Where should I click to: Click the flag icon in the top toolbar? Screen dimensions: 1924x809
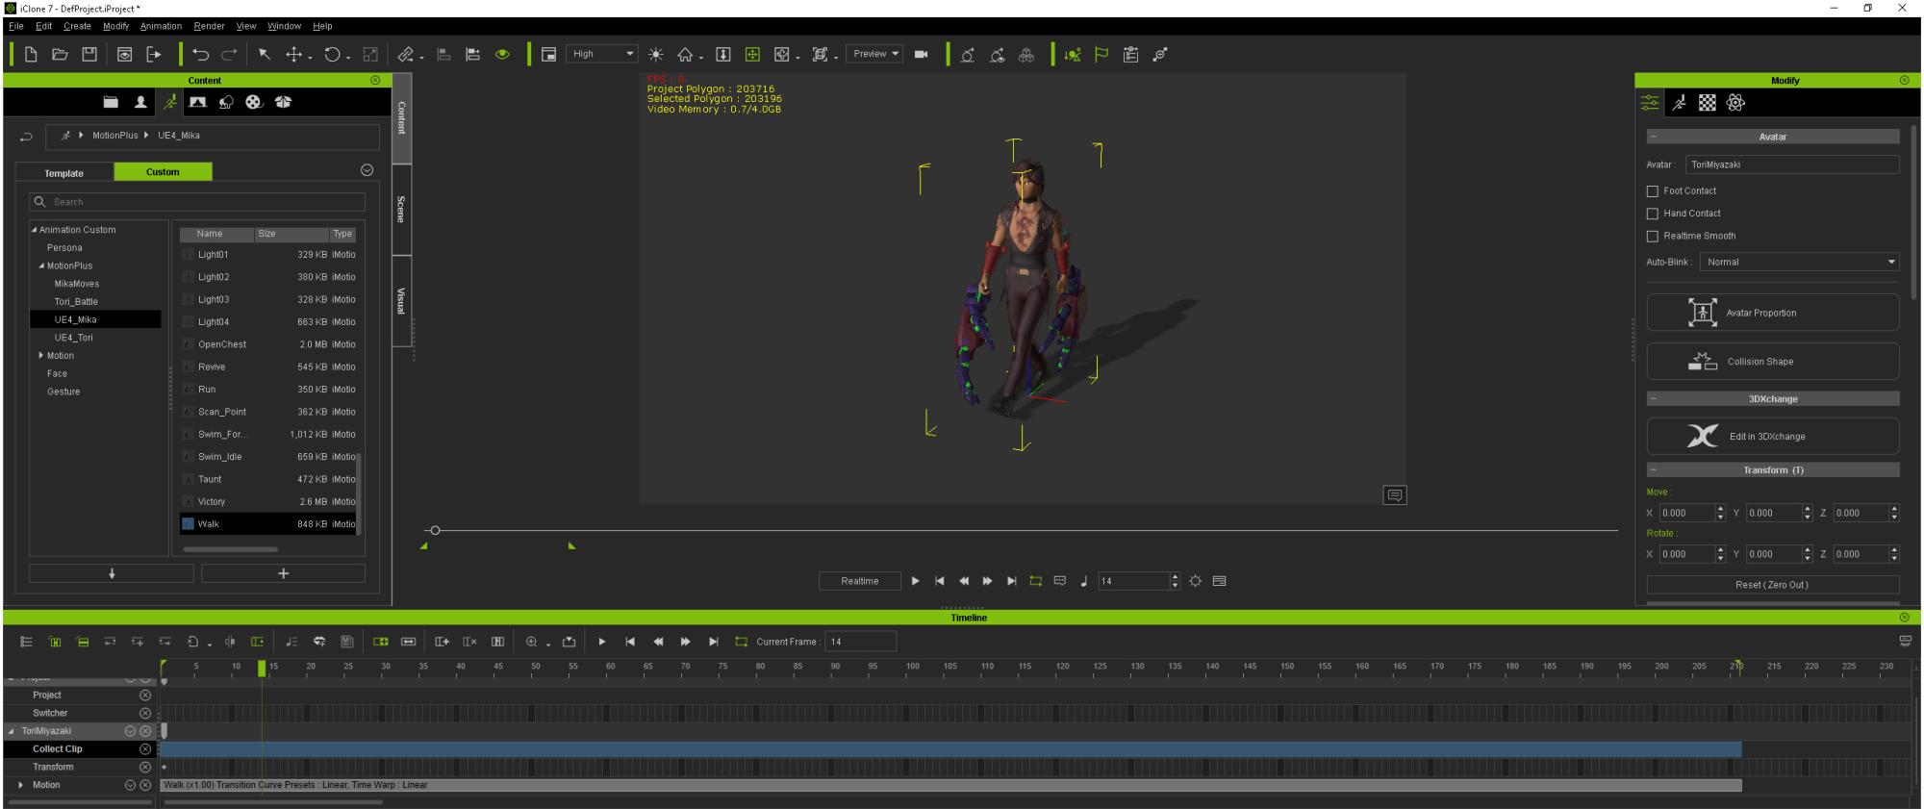pyautogui.click(x=1101, y=55)
